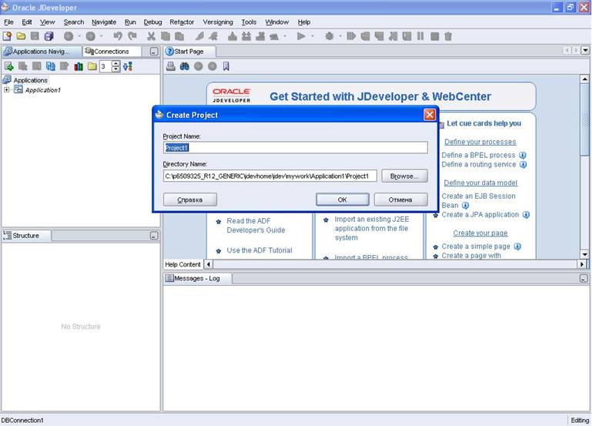This screenshot has height=426, width=593.
Task: Click the Stop square toolbar icon
Action: (434, 36)
